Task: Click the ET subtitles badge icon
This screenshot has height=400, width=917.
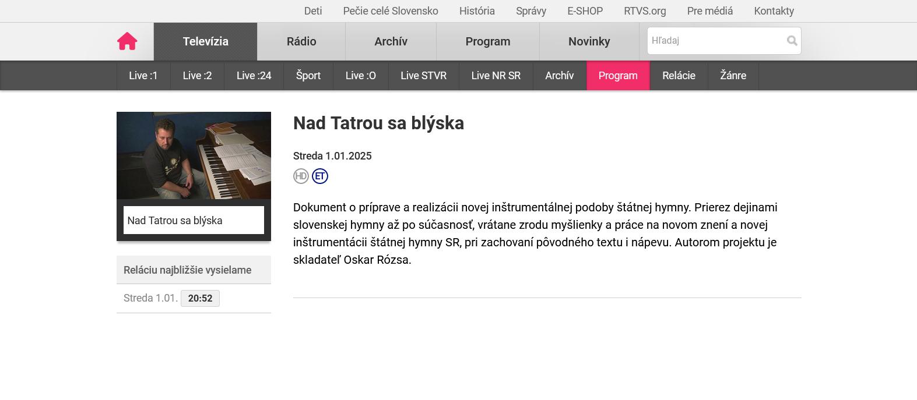Action: (x=320, y=176)
